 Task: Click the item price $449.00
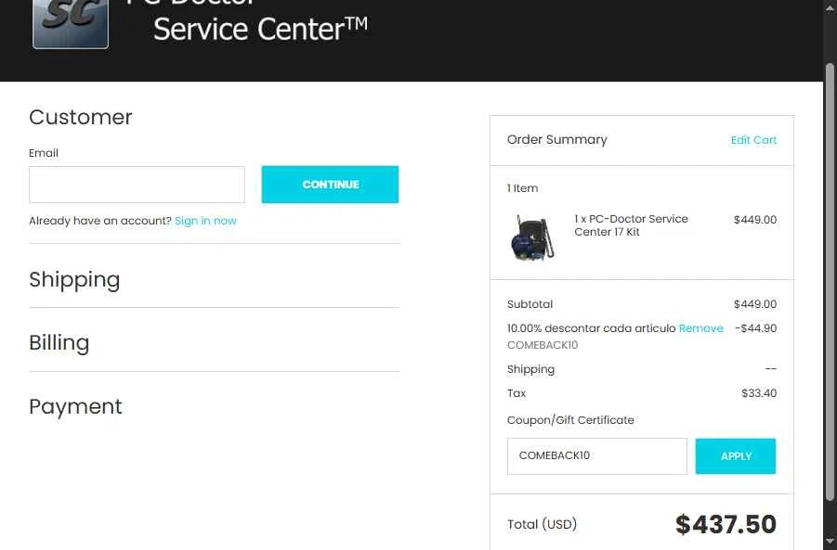[x=755, y=220]
